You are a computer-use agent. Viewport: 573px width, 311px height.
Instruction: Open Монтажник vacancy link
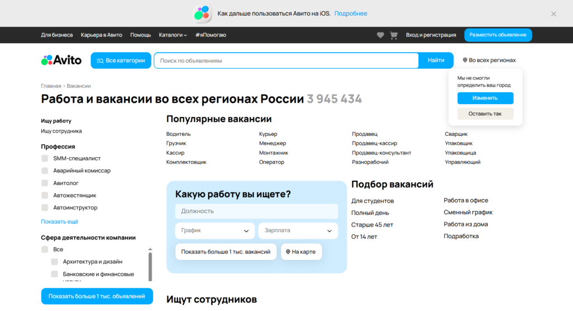[x=274, y=153]
